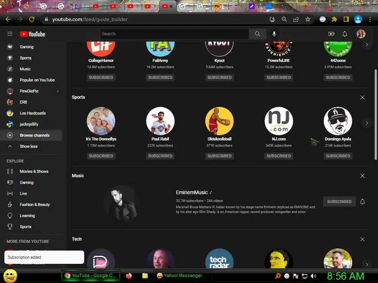Open the Create video camera icon
Viewport: 378px width, 283px height.
331,34
